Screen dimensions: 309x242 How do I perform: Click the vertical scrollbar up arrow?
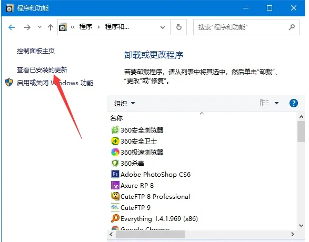coord(301,117)
